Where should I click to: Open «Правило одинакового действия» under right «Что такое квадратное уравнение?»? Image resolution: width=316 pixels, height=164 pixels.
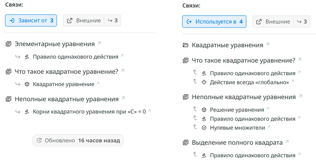pos(252,73)
